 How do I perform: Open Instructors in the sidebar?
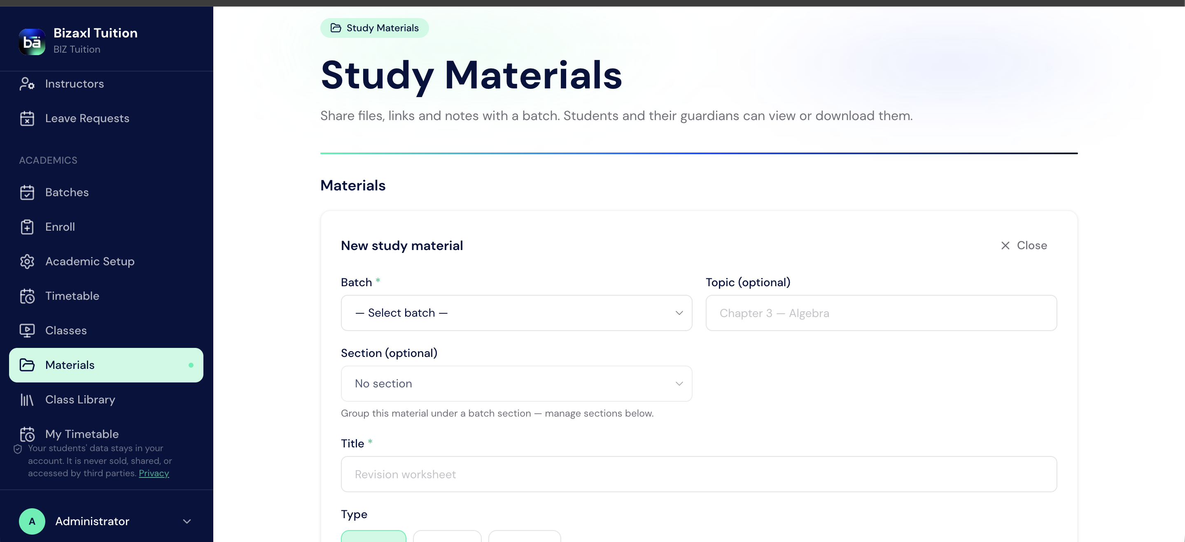(106, 83)
